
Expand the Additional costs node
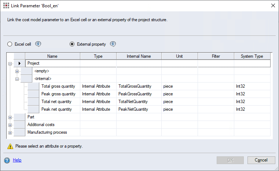(10, 125)
